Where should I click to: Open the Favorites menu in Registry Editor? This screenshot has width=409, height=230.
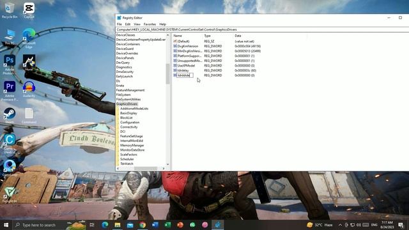tap(150, 24)
